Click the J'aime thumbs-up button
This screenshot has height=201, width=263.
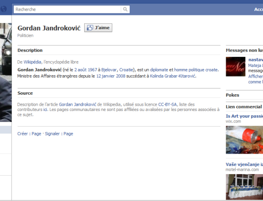coord(98,28)
